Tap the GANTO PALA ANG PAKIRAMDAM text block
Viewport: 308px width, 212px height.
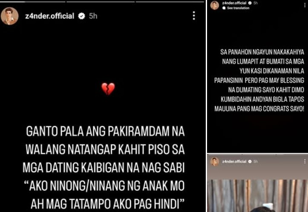point(104,168)
